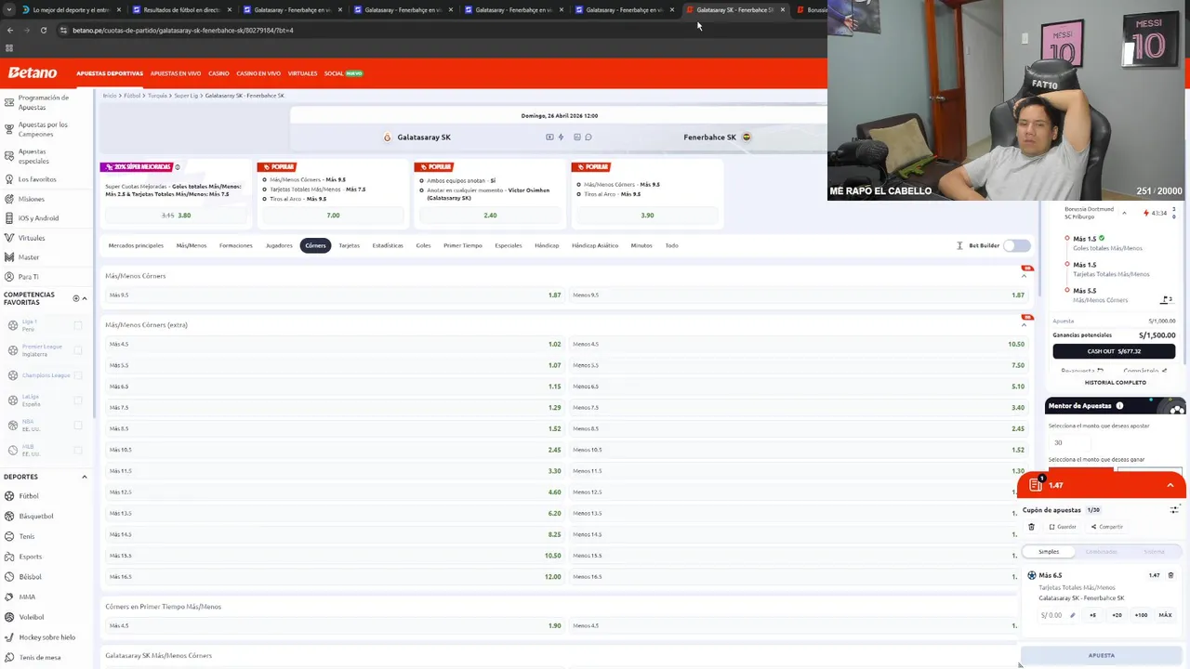This screenshot has height=669, width=1190.
Task: Click Compartir in bet slip
Action: tap(1107, 527)
